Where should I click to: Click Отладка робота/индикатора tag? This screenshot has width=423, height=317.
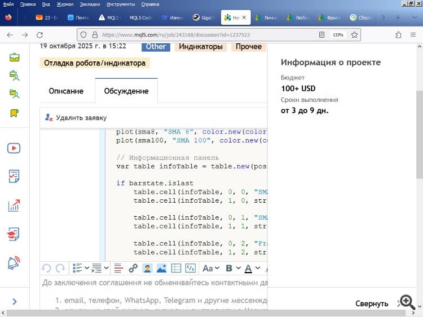coord(95,63)
